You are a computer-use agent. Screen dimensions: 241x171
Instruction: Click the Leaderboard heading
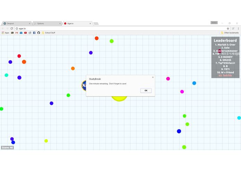[x=225, y=40]
